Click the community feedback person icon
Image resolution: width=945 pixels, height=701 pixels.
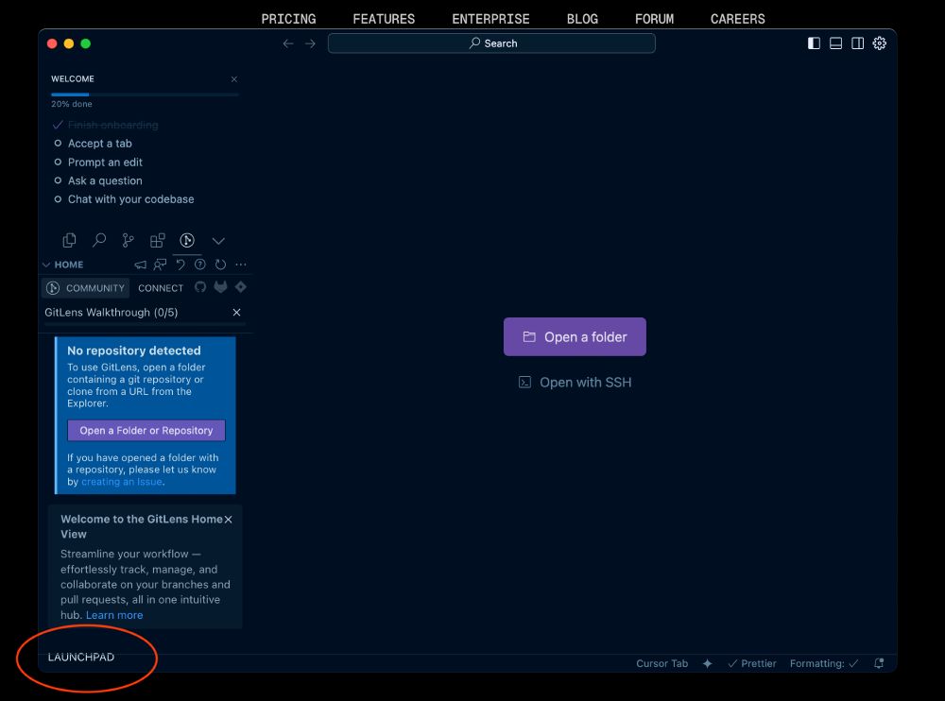tap(160, 265)
